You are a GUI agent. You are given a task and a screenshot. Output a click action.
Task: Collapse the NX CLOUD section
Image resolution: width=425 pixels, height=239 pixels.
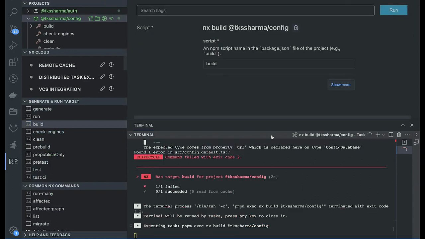tap(25, 52)
